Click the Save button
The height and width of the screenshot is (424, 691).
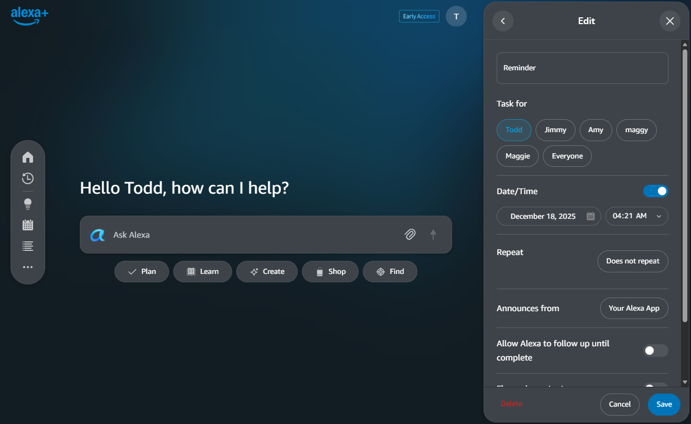click(x=664, y=404)
